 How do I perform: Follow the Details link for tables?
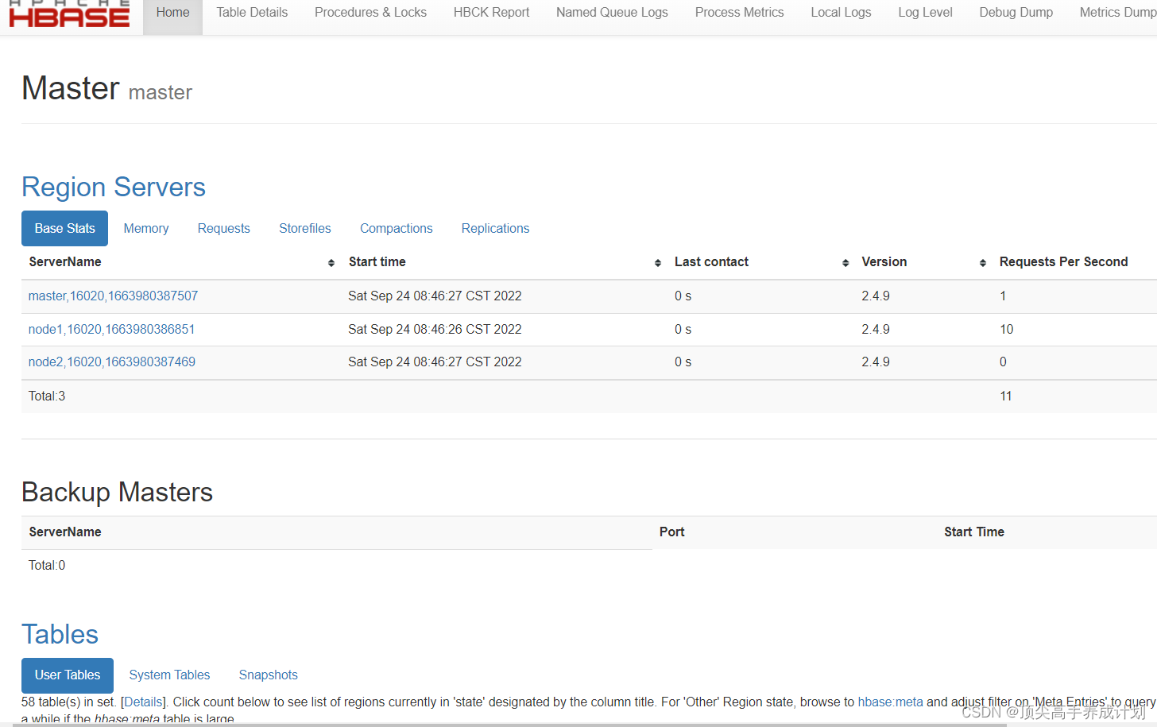coord(143,702)
